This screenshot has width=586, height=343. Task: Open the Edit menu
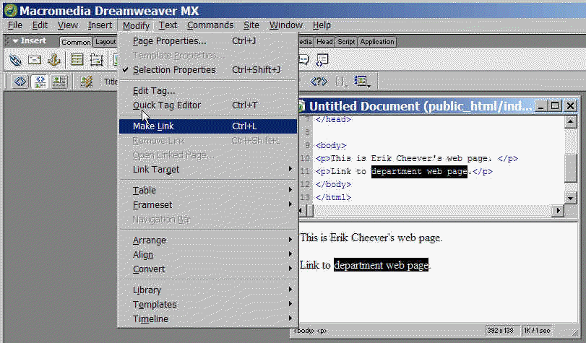pyautogui.click(x=40, y=25)
